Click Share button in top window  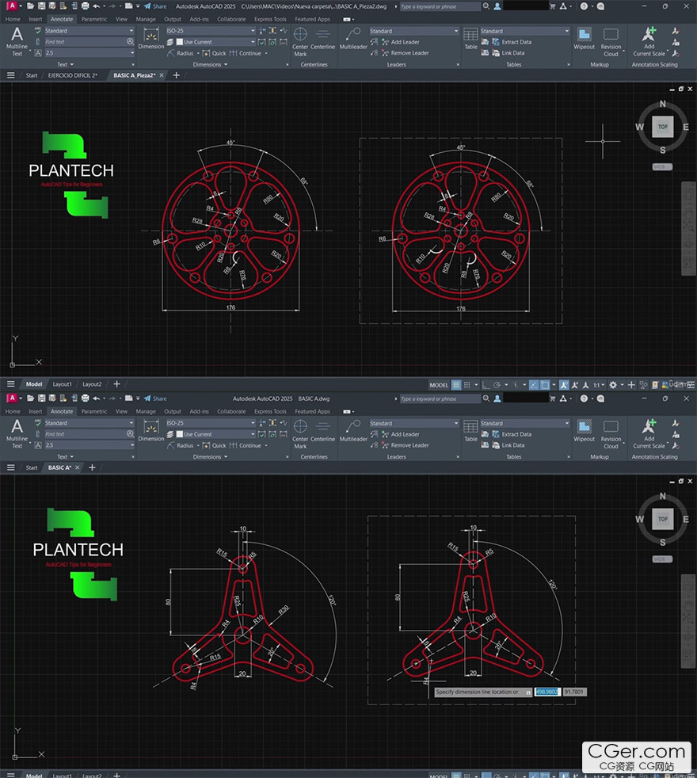tap(155, 6)
